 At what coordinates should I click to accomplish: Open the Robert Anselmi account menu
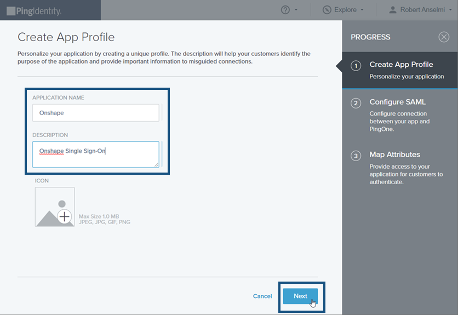pyautogui.click(x=421, y=10)
